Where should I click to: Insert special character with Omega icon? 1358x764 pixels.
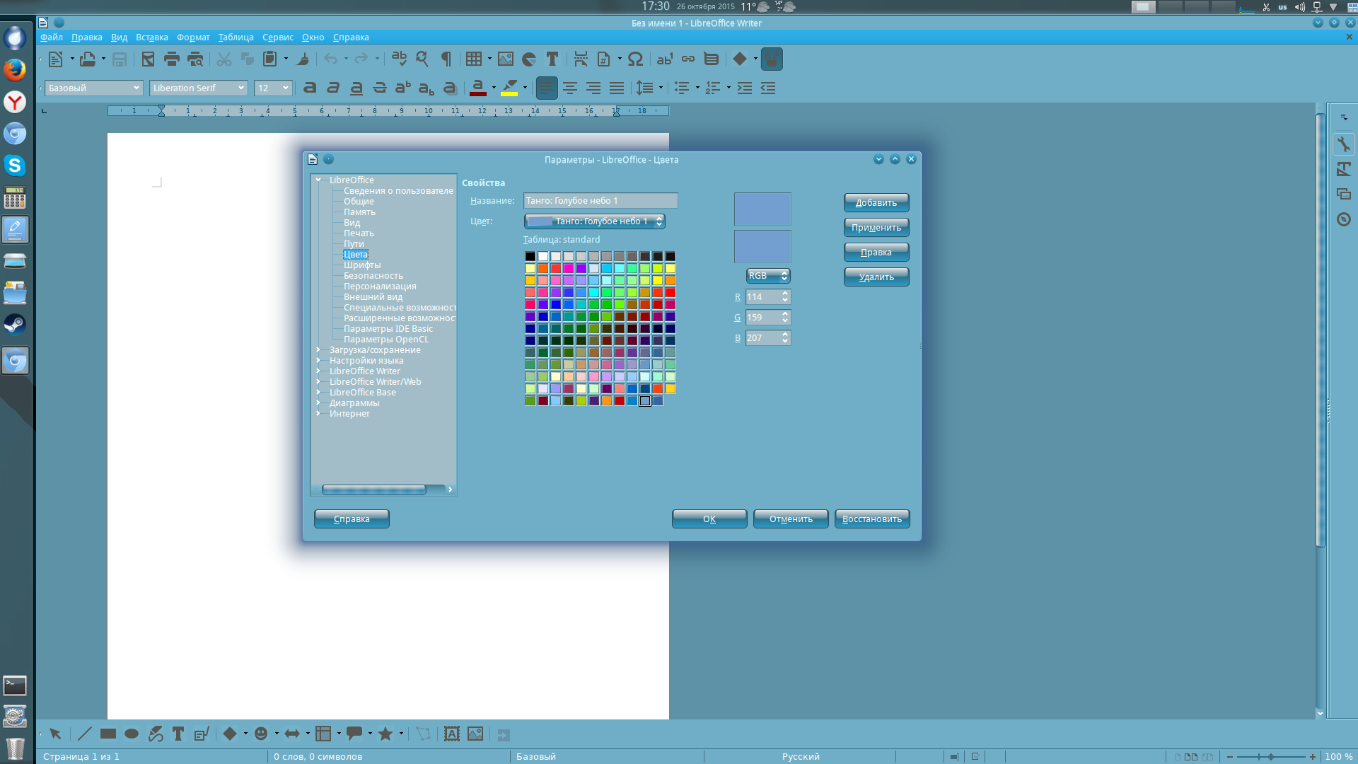[x=635, y=59]
